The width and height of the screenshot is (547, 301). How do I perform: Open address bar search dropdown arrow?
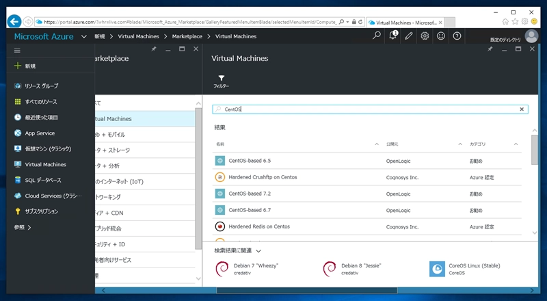coord(347,22)
